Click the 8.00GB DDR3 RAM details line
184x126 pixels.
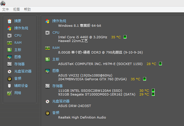(100, 52)
